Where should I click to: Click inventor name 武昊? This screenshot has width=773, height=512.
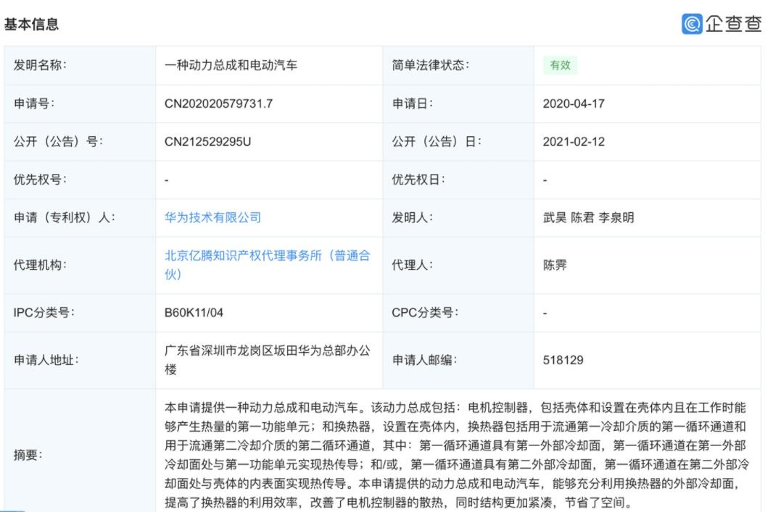(555, 217)
